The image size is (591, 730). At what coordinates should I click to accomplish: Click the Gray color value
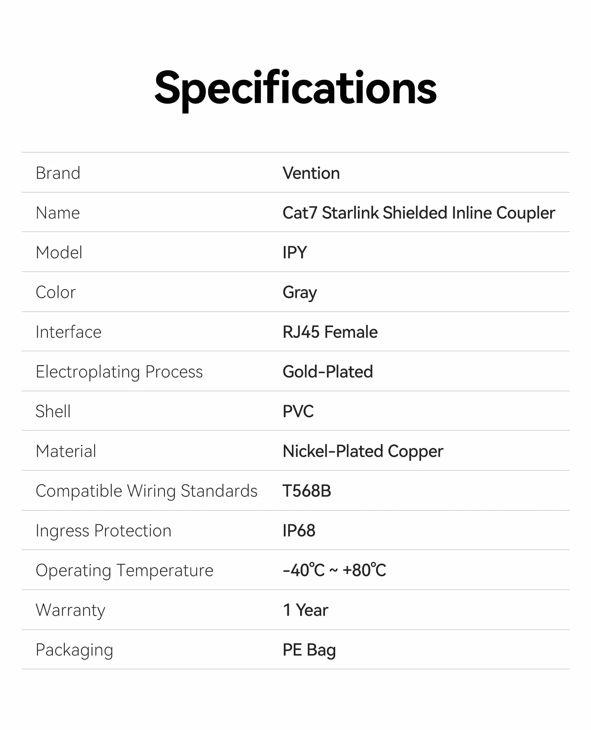(300, 293)
